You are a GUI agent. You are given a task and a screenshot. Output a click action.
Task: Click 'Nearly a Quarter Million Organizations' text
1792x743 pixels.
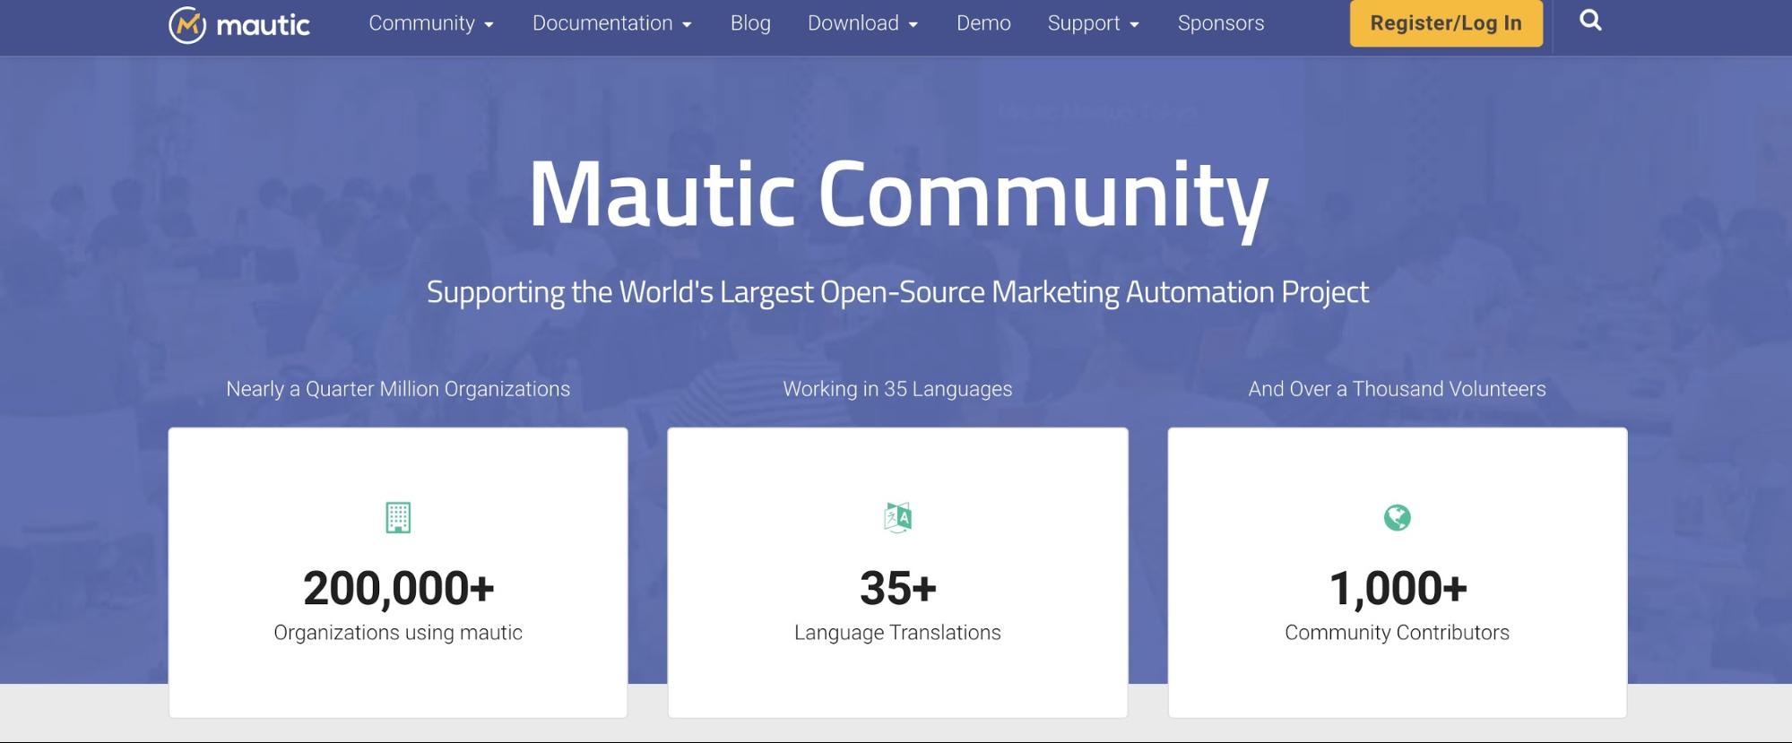coord(398,389)
